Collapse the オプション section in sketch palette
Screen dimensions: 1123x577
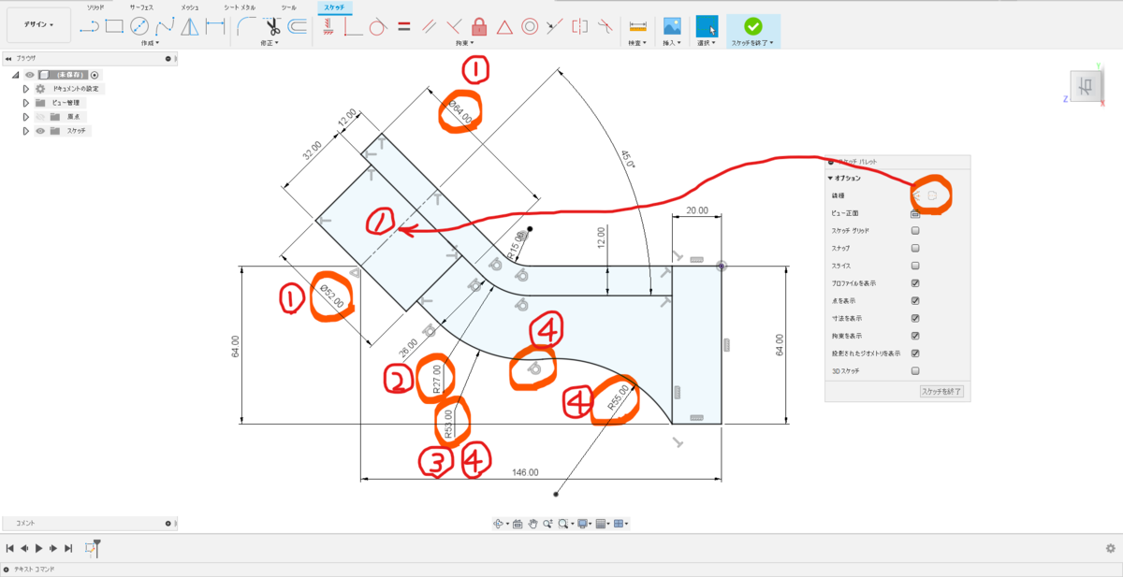(830, 178)
